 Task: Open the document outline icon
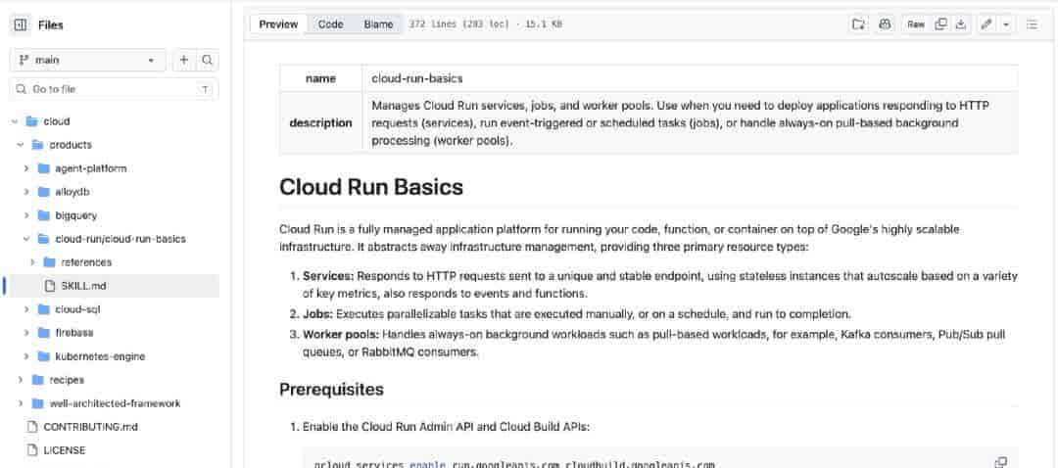click(1031, 24)
